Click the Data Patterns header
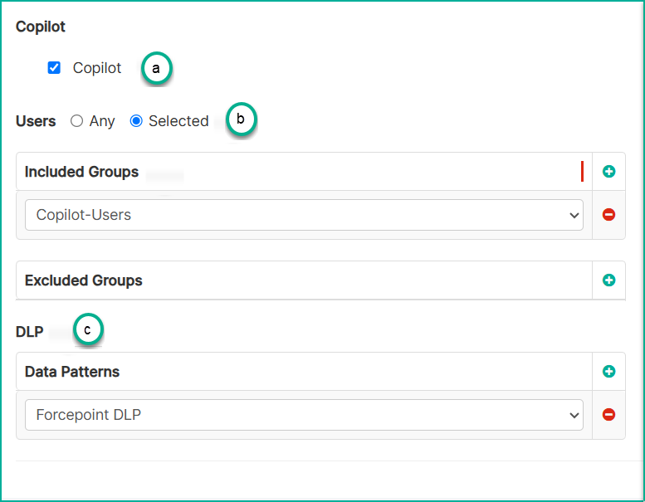Image resolution: width=645 pixels, height=502 pixels. click(x=72, y=372)
